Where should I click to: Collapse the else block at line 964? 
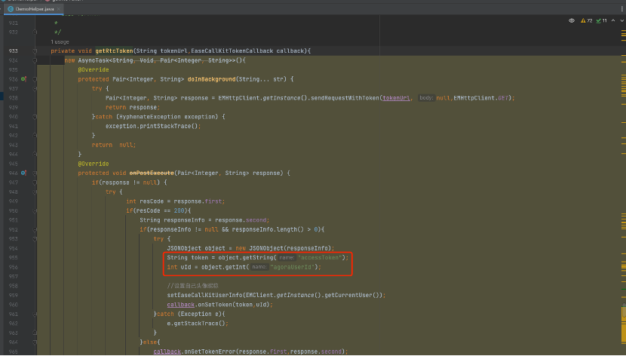click(x=35, y=342)
